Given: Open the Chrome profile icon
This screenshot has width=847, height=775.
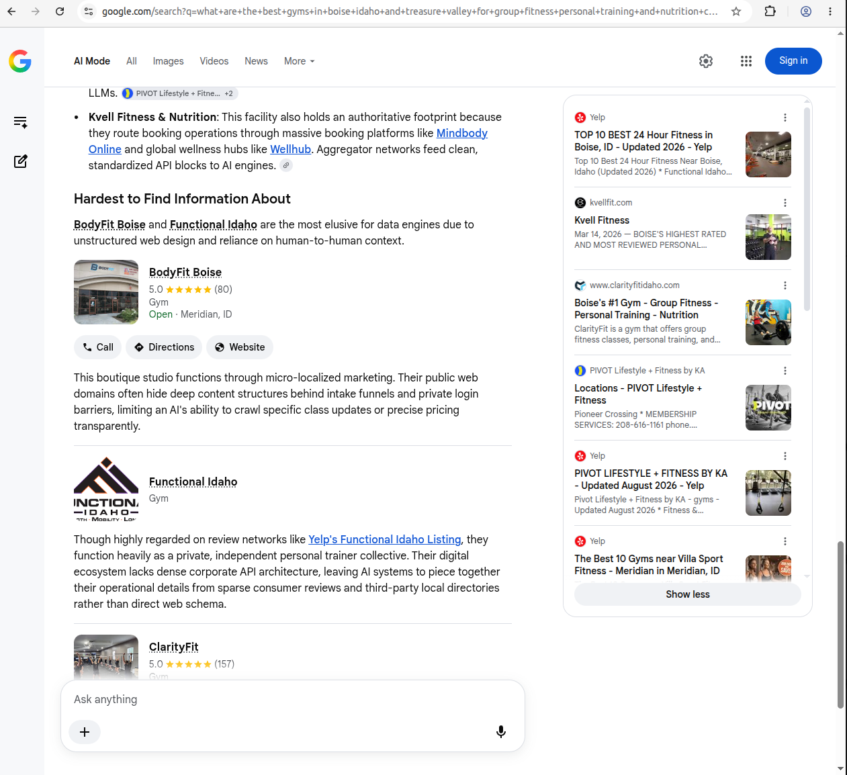Looking at the screenshot, I should 806,11.
